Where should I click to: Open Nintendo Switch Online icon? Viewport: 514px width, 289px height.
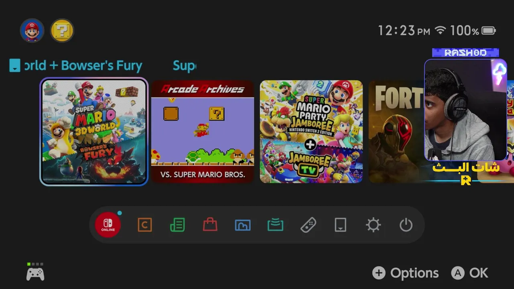108,225
